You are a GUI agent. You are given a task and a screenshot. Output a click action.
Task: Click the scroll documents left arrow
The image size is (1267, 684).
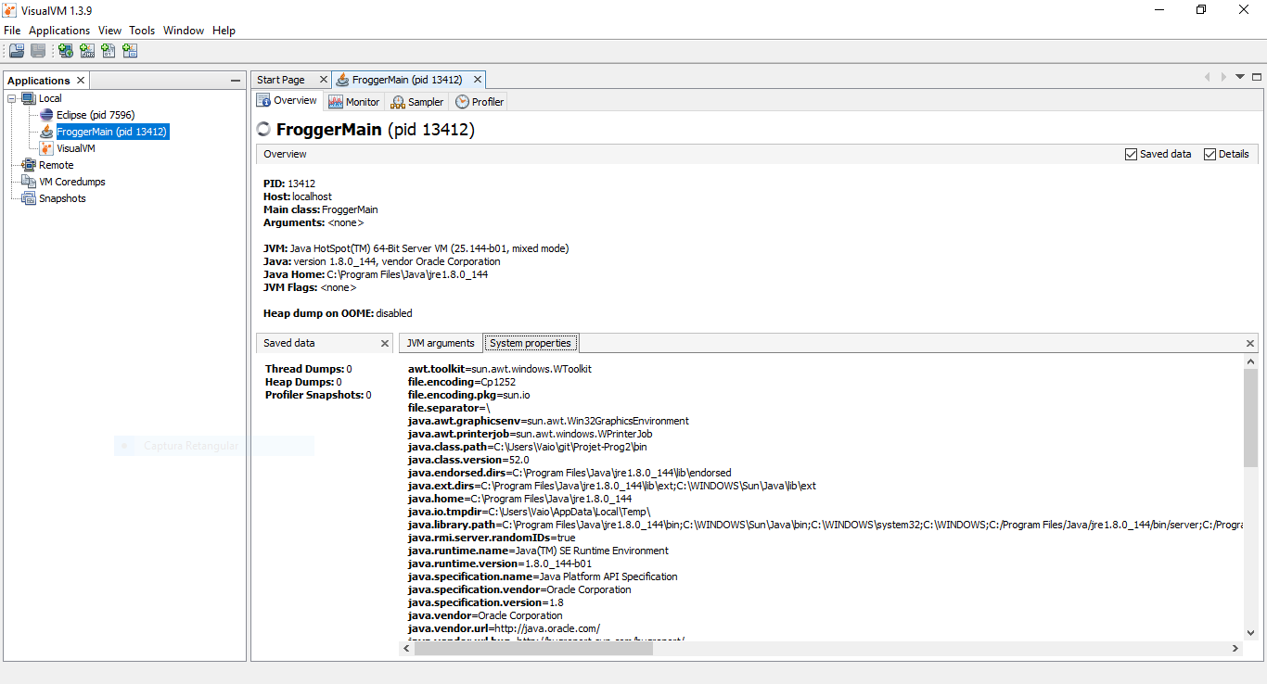coord(1207,77)
